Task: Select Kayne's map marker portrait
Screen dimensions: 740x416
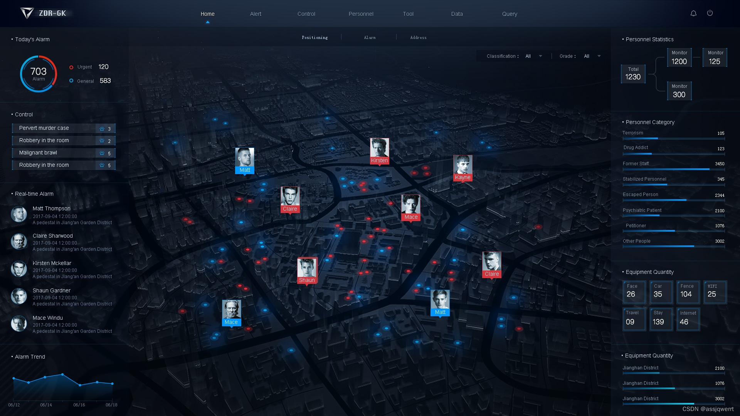Action: pyautogui.click(x=462, y=164)
